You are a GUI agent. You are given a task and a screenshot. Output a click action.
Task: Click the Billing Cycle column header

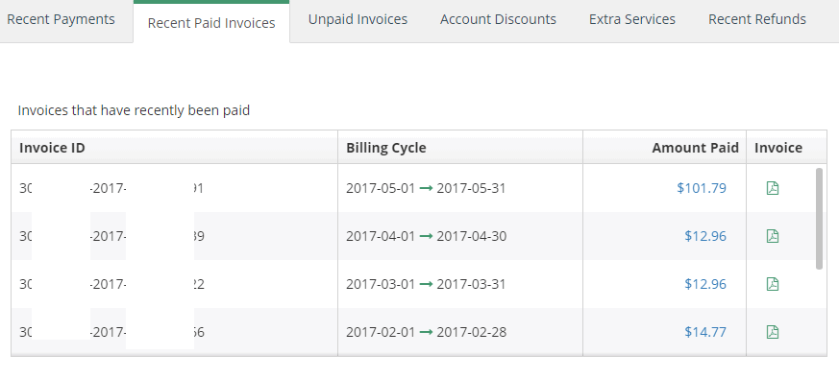click(460, 148)
